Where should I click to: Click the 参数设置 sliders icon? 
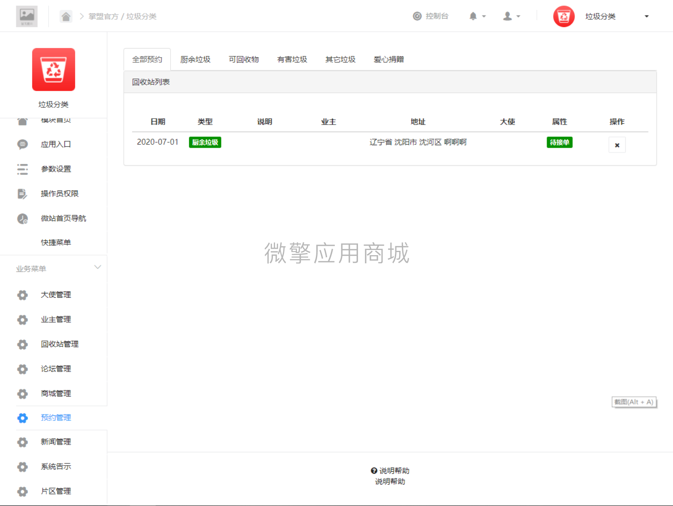[22, 169]
